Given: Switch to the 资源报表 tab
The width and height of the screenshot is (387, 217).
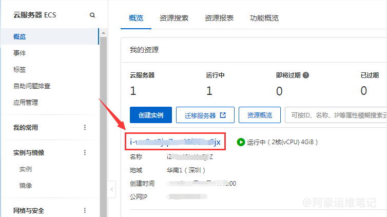Looking at the screenshot, I should [219, 18].
